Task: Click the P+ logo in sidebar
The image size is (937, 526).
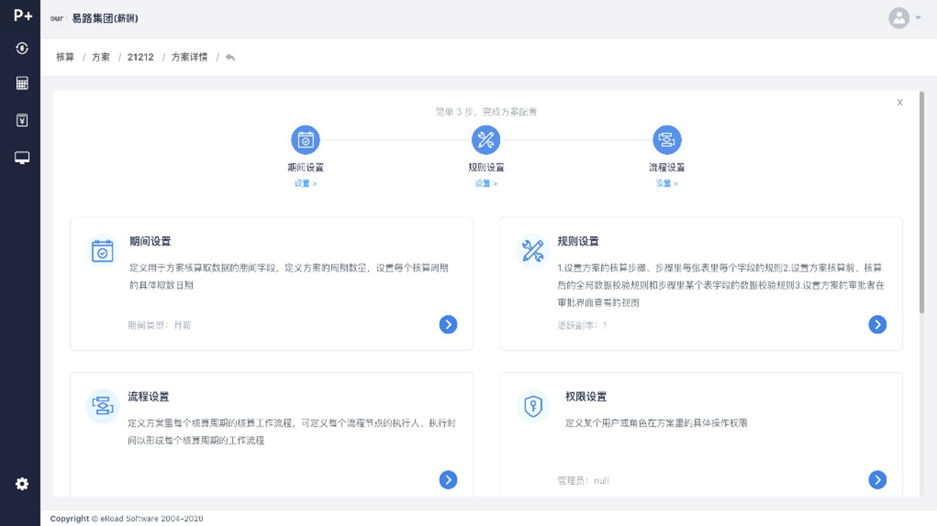Action: pyautogui.click(x=22, y=15)
